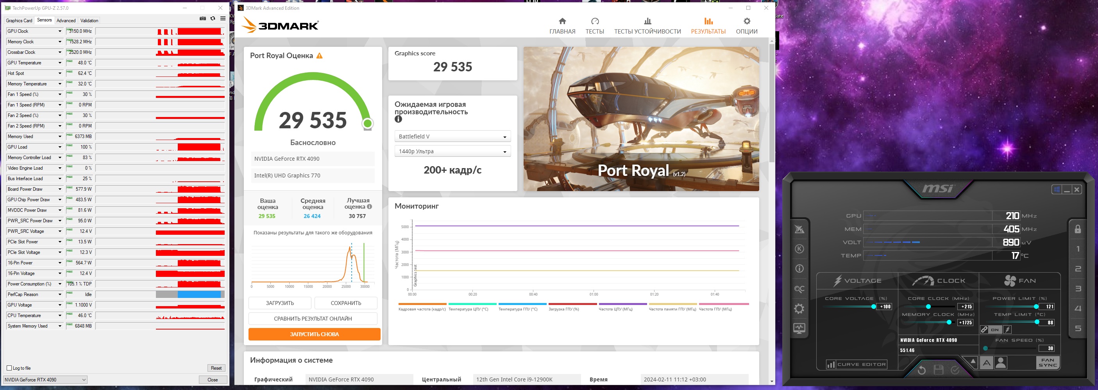
Task: Click the ЗАПУСТИТЬ СНОВА button
Action: 314,334
